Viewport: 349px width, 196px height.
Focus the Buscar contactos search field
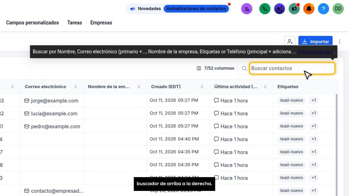coord(292,68)
